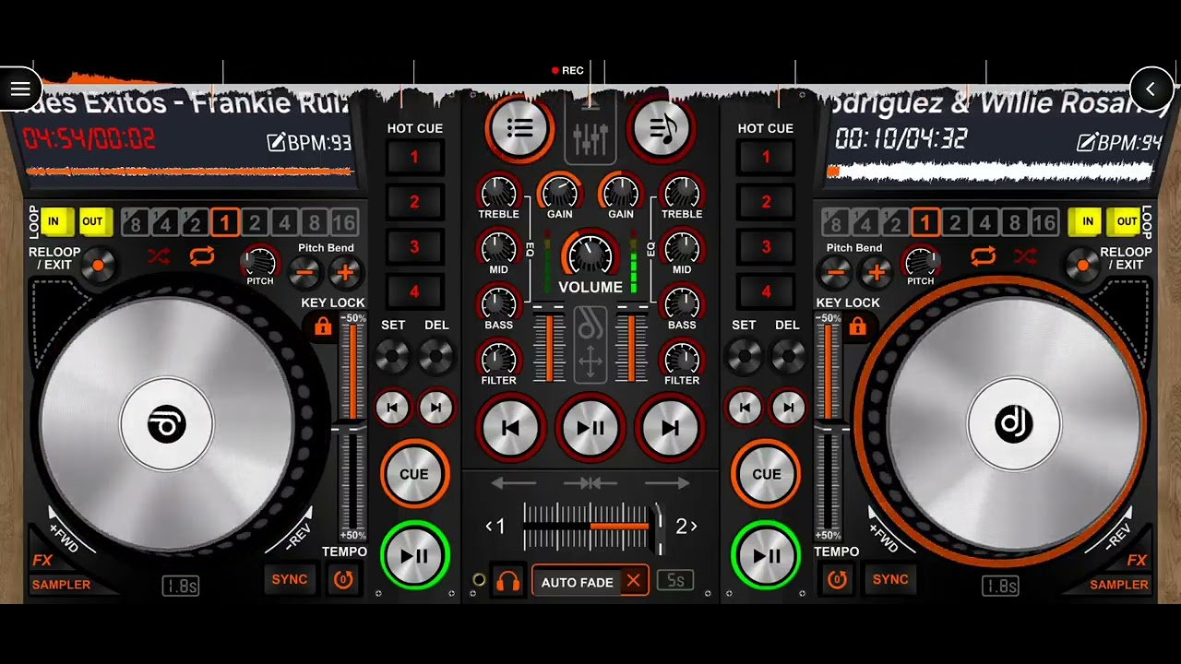Click right deck Pitch Bend plus
Viewport: 1181px width, 664px height.
876,272
